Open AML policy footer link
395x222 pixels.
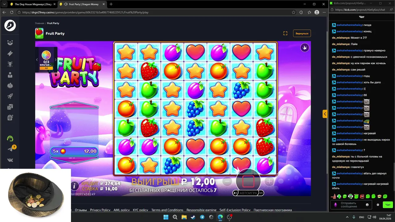(122, 210)
